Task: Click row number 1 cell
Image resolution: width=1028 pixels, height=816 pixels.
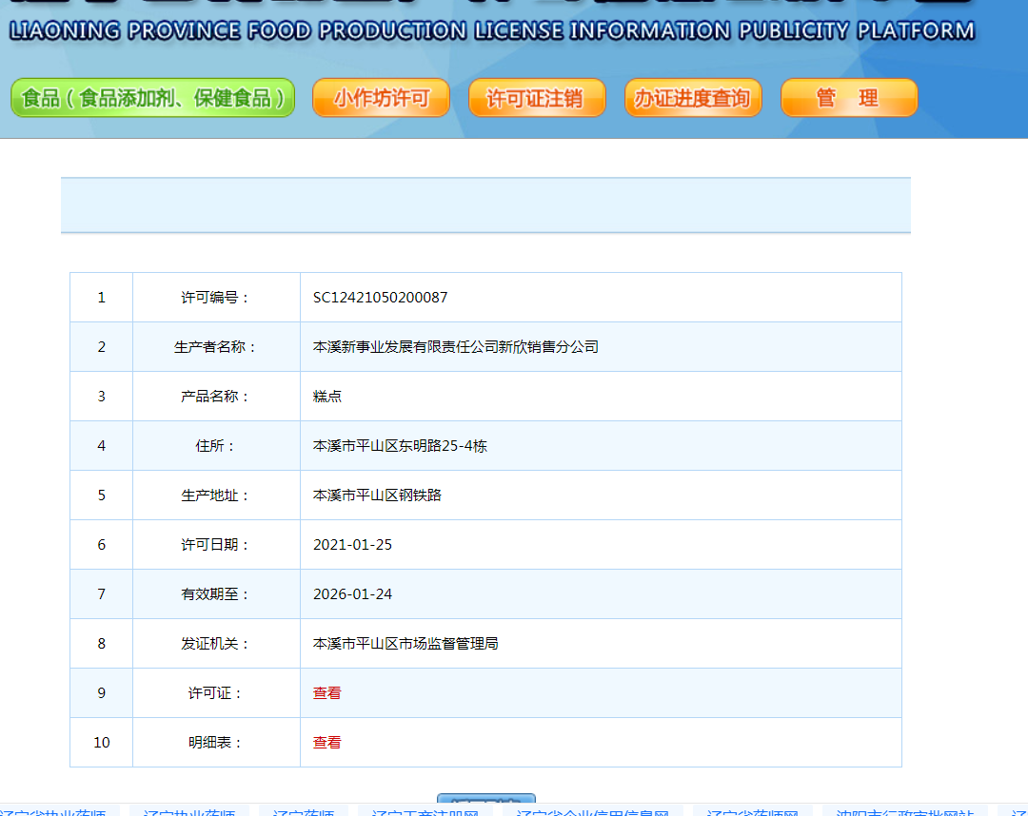Action: pyautogui.click(x=102, y=298)
